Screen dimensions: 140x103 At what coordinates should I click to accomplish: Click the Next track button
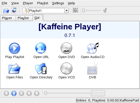(37, 93)
